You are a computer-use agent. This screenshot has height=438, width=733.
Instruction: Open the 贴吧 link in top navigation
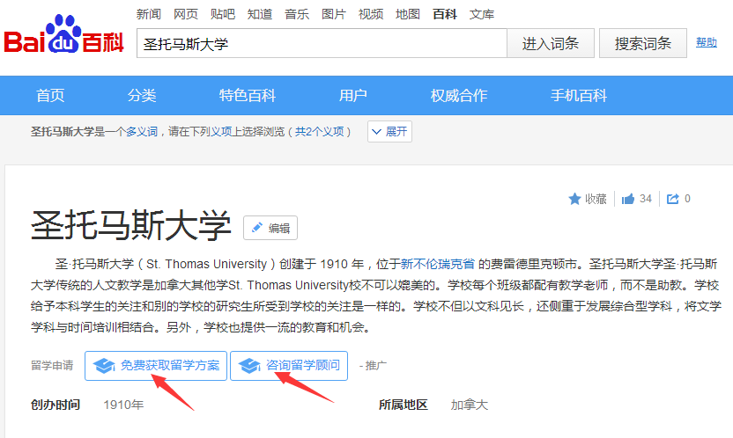[x=223, y=14]
